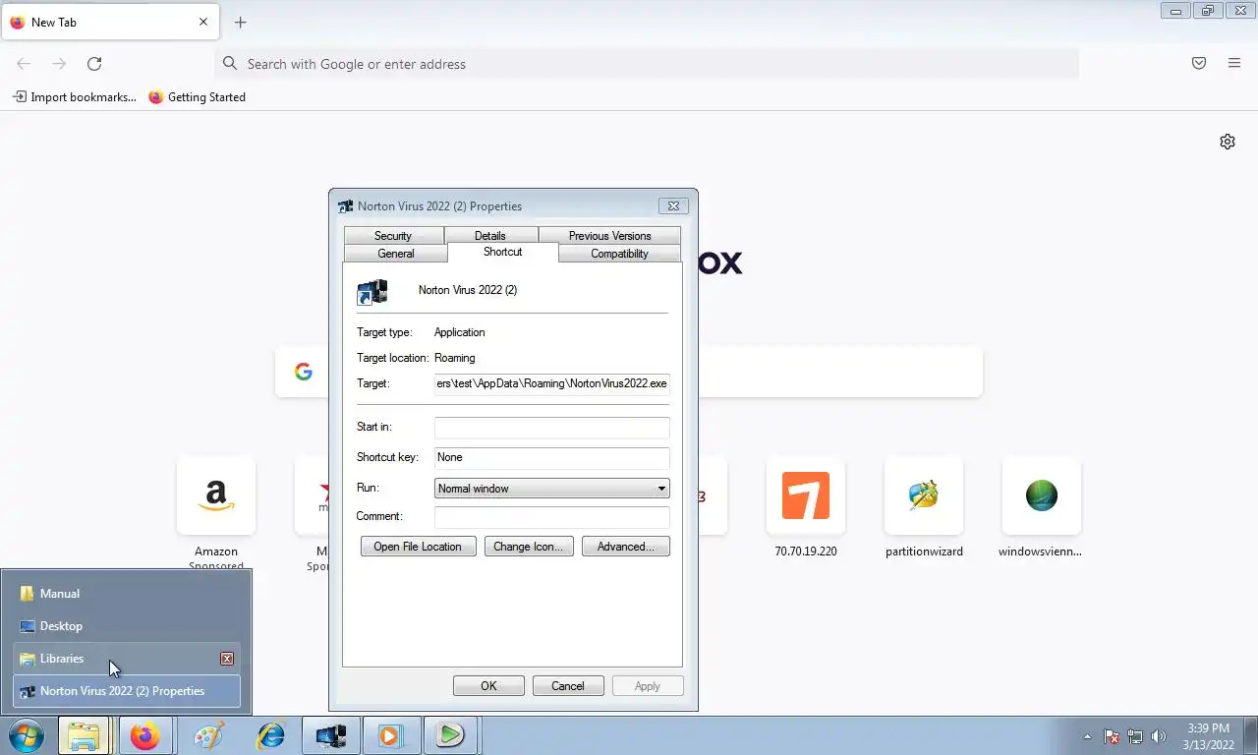Confirm the Properties dialog with OK
The image size is (1258, 755).
(488, 686)
